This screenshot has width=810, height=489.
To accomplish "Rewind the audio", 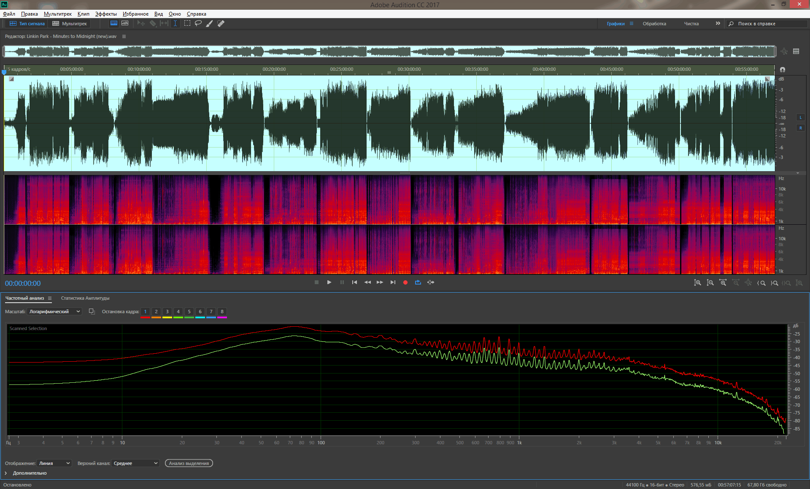I will (x=367, y=282).
